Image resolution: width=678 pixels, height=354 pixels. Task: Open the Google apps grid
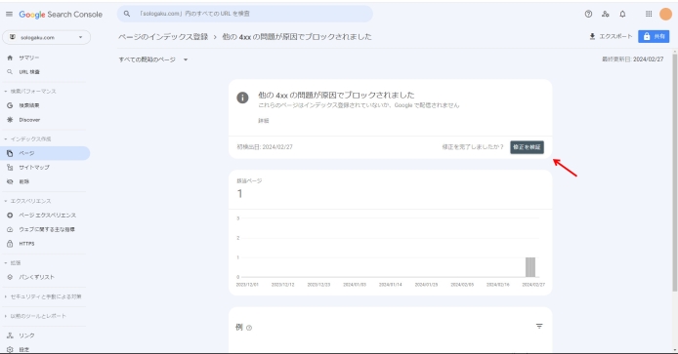click(649, 14)
